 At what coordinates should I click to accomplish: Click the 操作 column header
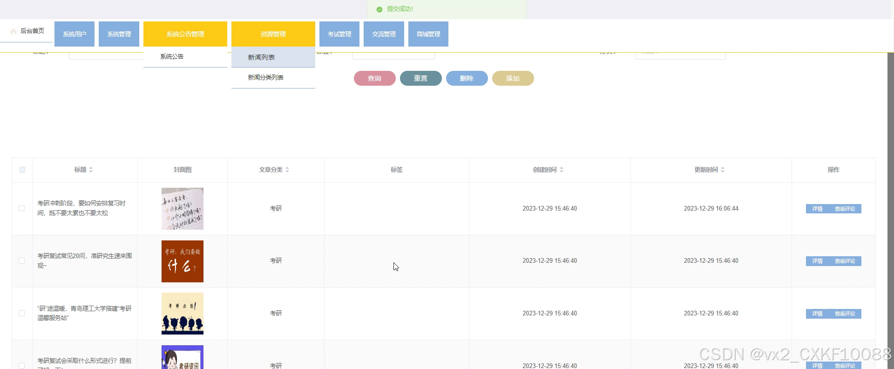(x=833, y=170)
